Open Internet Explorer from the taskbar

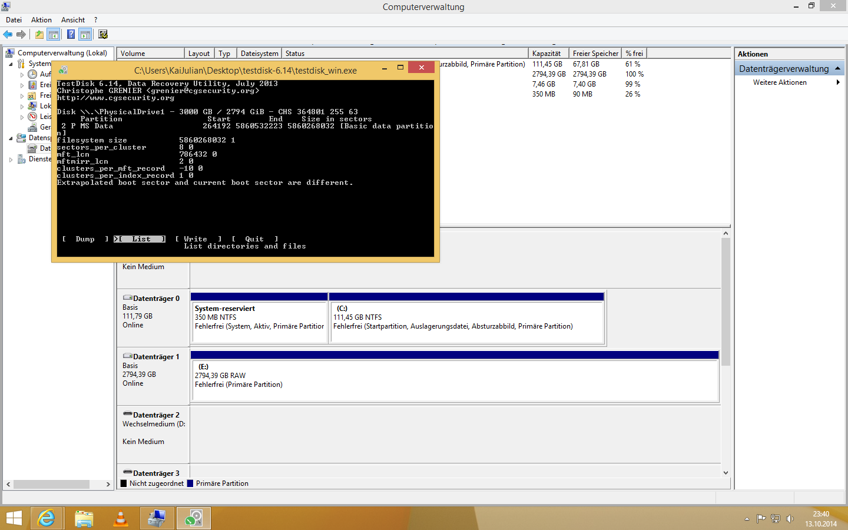click(x=46, y=518)
